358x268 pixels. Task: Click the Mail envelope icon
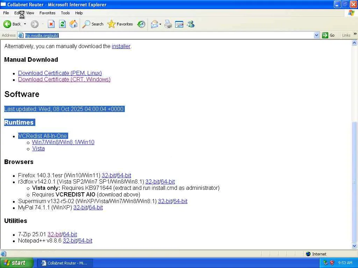point(155,24)
